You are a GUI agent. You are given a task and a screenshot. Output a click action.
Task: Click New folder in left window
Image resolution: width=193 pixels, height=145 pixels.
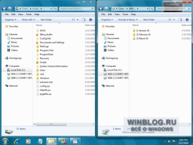tap(46, 20)
